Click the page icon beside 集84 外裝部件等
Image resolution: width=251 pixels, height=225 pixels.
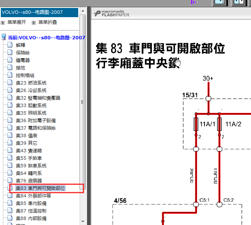pyautogui.click(x=10, y=195)
